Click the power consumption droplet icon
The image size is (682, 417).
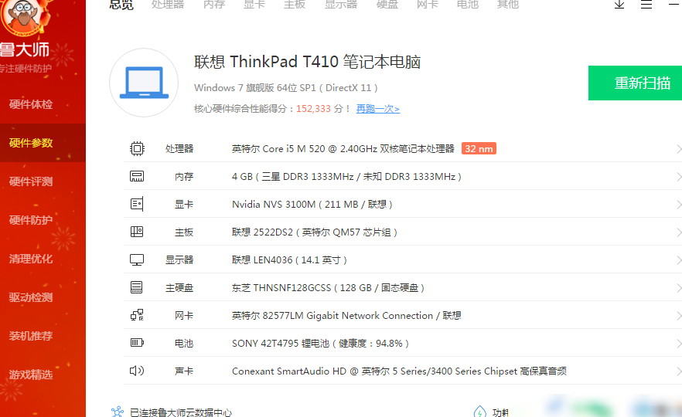tap(479, 412)
